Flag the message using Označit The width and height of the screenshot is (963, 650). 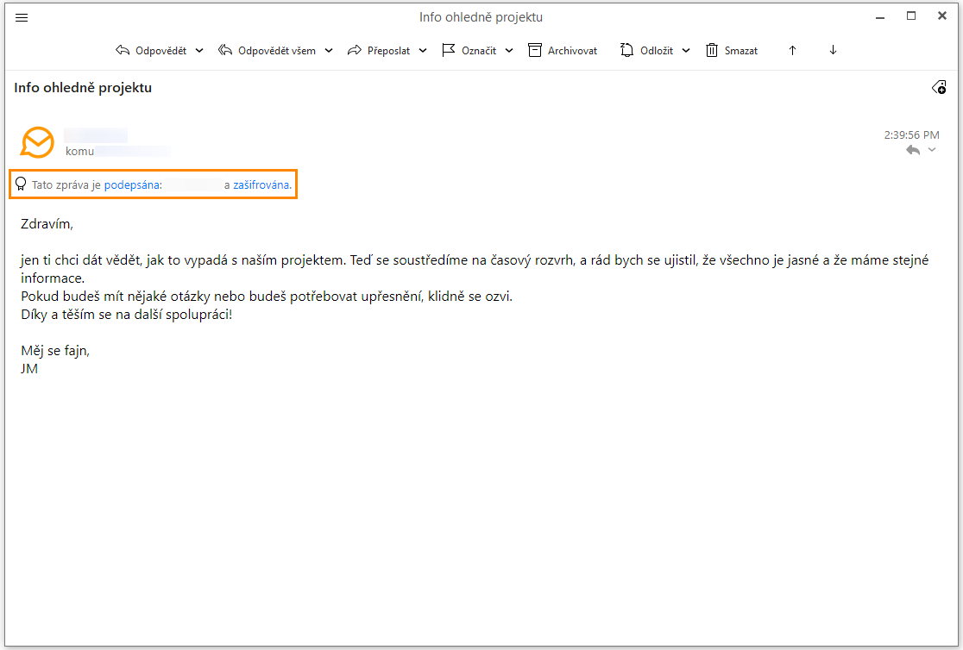[469, 51]
